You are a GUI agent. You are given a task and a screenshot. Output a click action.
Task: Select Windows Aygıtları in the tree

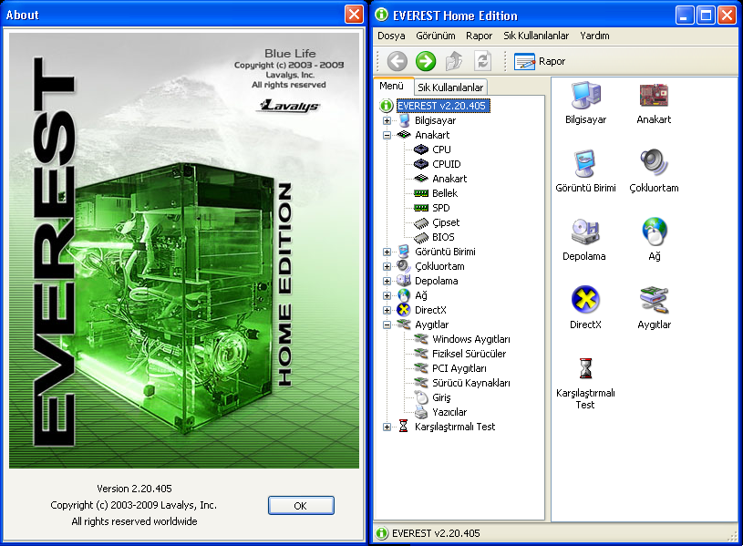[x=471, y=339]
